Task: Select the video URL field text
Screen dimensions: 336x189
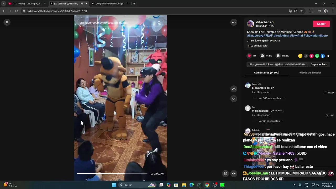Action: pyautogui.click(x=278, y=64)
